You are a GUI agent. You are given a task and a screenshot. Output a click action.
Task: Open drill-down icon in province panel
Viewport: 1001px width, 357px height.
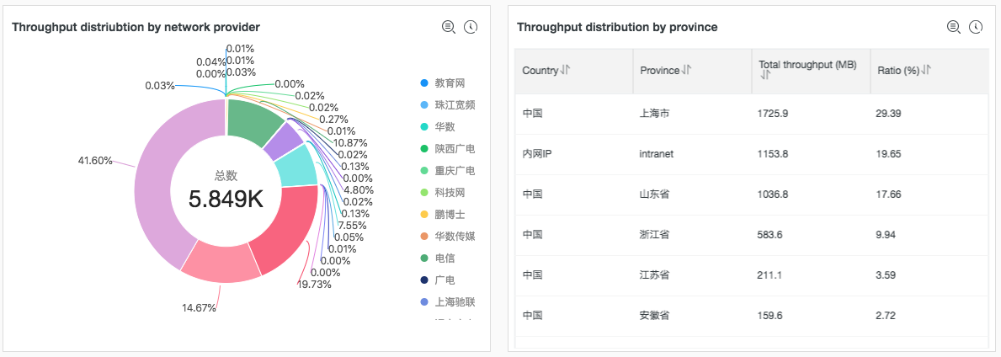coord(954,27)
